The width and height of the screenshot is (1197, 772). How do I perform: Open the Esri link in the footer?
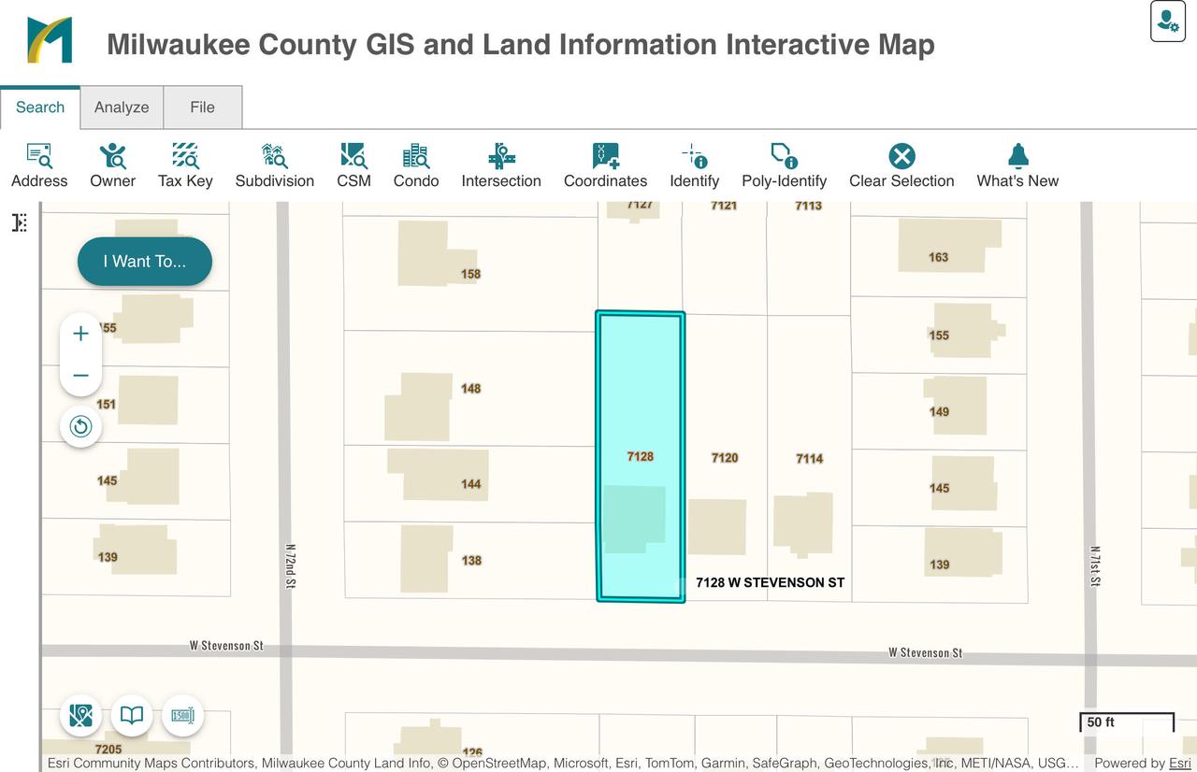click(1179, 763)
